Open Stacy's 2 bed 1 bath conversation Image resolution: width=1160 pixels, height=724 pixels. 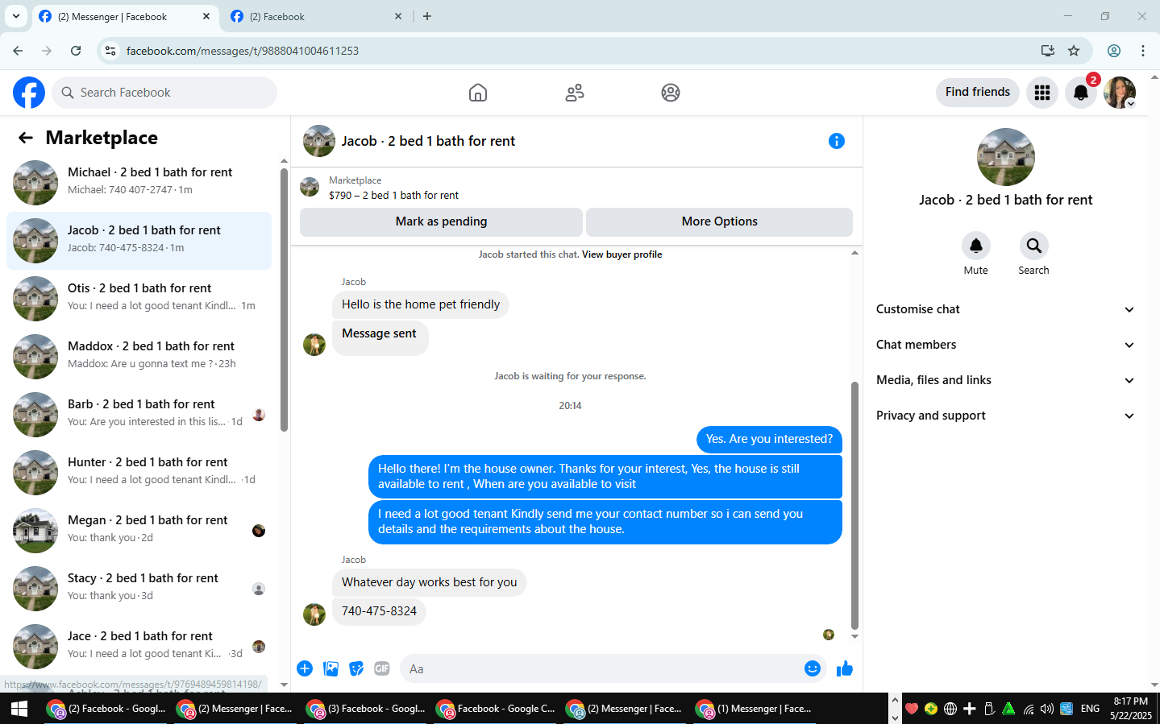(x=139, y=589)
